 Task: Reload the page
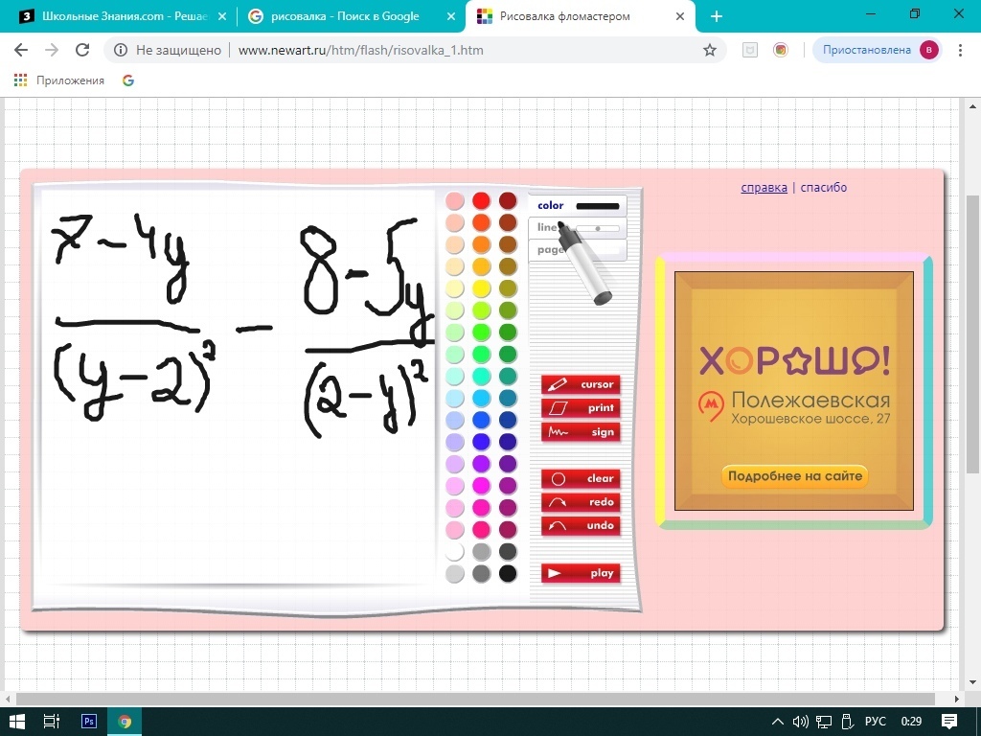82,50
